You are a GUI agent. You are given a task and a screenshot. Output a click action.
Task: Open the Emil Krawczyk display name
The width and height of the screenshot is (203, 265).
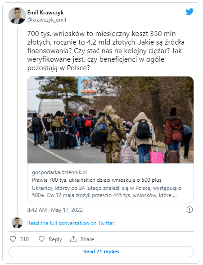tap(45, 13)
